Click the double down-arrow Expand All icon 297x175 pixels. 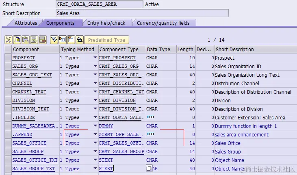point(54,40)
